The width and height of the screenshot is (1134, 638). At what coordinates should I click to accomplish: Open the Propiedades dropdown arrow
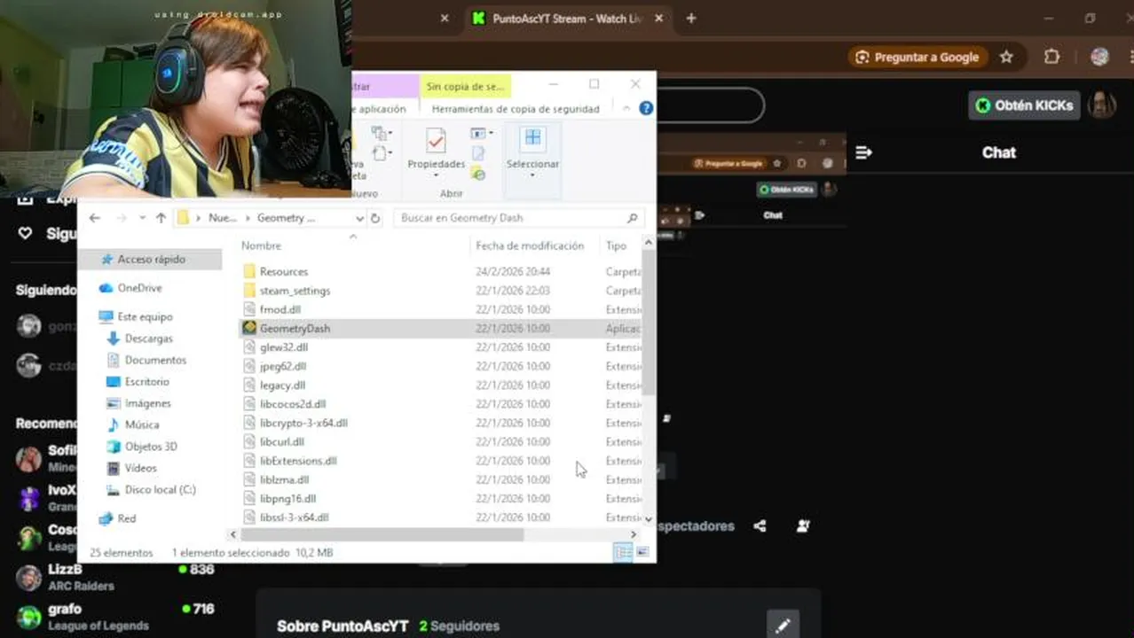tap(436, 175)
